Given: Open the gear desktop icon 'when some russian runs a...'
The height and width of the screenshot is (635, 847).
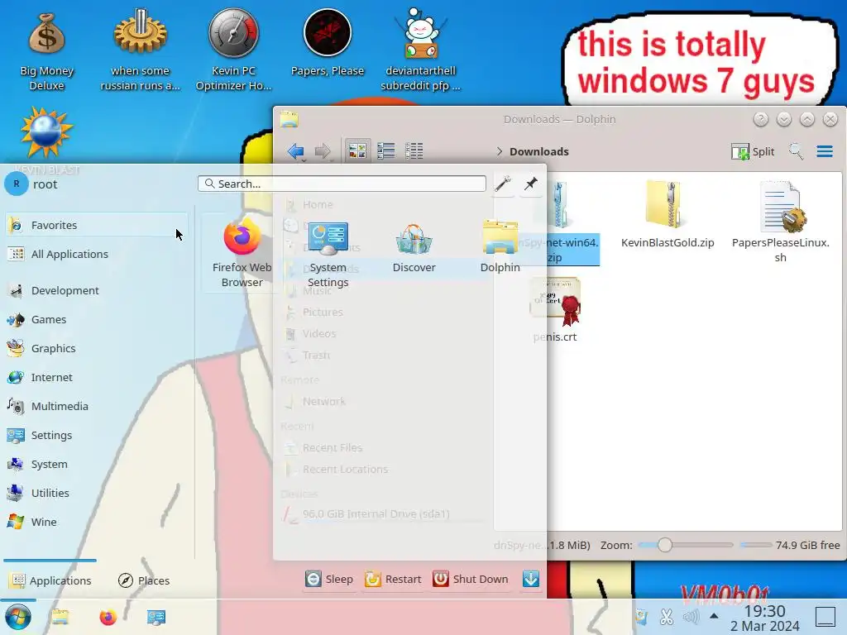Looking at the screenshot, I should point(140,51).
